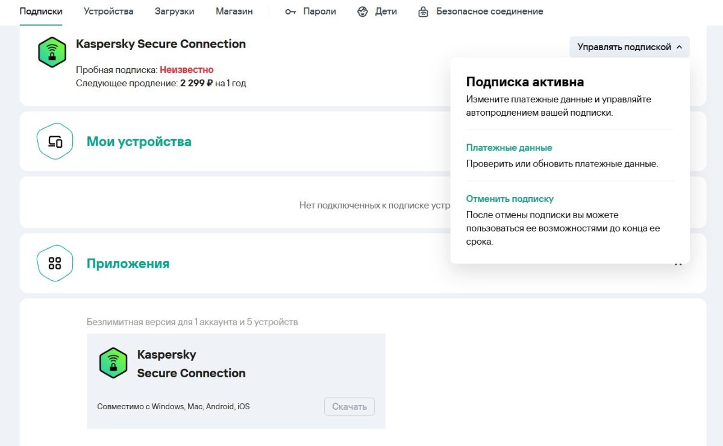Click the Kaspersky Secure Connection subscription title
Screen dimensions: 723x446
(x=161, y=44)
